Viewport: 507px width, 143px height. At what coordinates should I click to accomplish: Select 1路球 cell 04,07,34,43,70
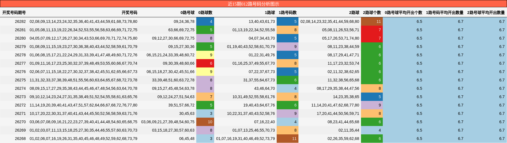click(262, 38)
